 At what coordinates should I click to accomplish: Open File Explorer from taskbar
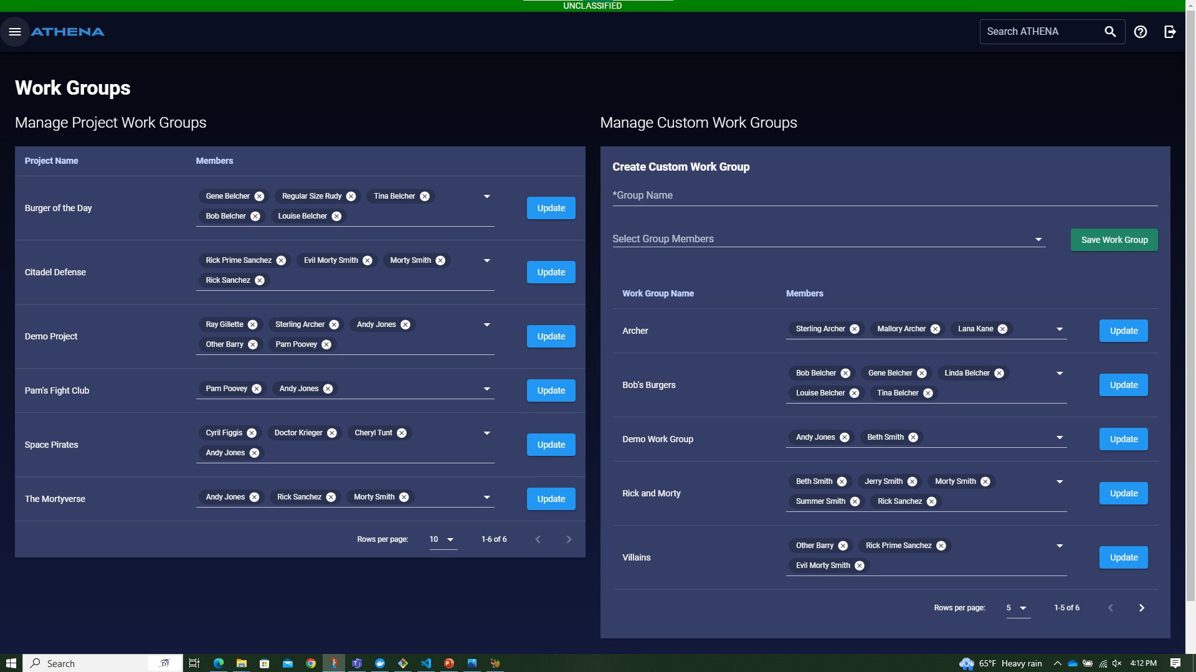point(241,663)
